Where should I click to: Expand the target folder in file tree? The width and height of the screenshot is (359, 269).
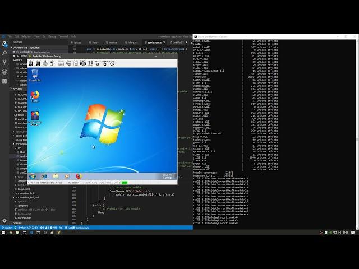(21, 177)
